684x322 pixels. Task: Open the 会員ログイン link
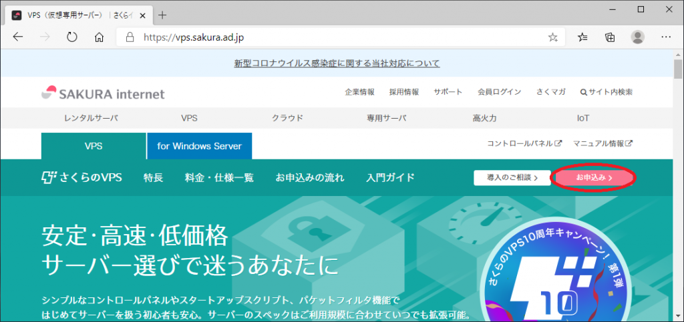tap(499, 92)
